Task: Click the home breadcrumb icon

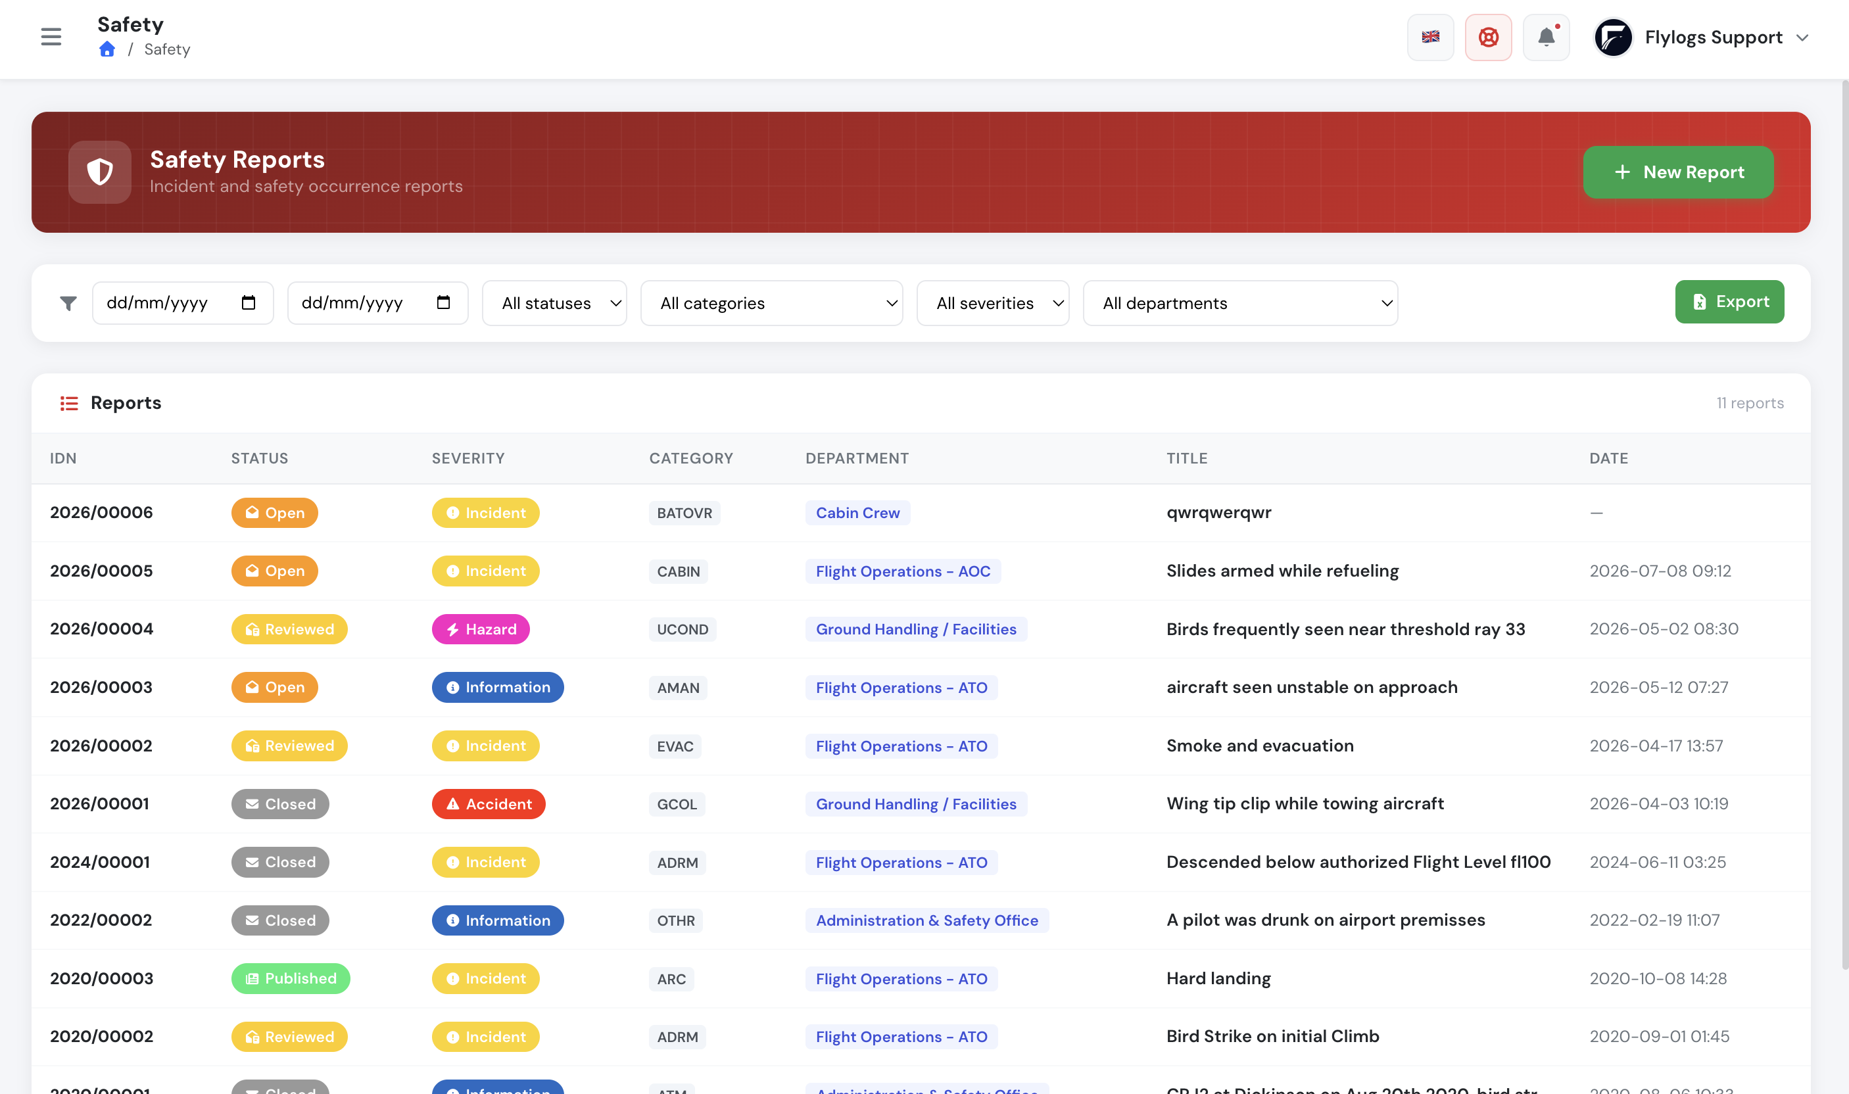Action: [107, 49]
